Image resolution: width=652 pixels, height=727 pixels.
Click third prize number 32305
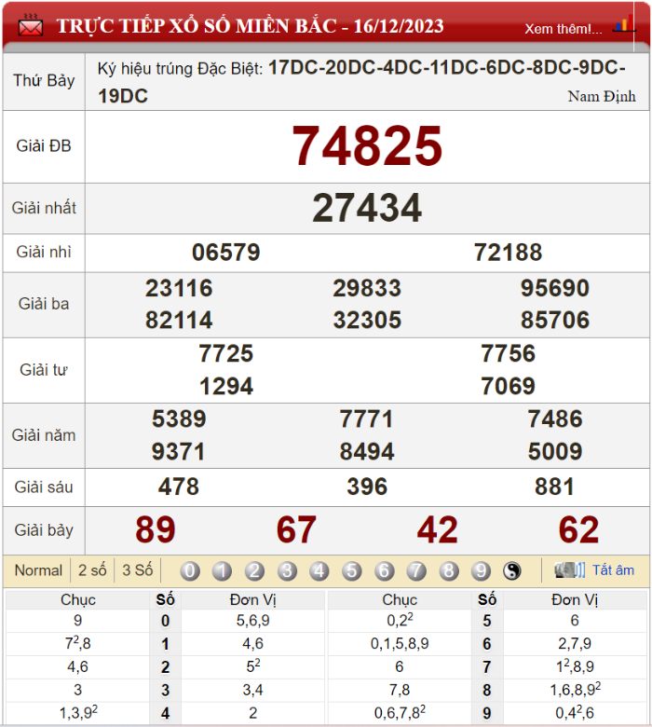(367, 321)
